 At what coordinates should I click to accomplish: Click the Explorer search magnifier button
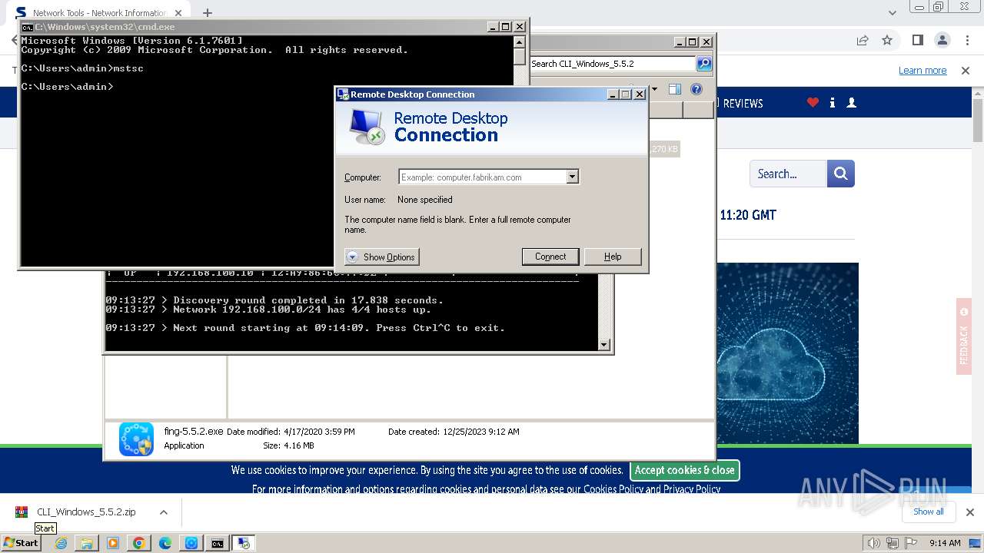coord(704,64)
